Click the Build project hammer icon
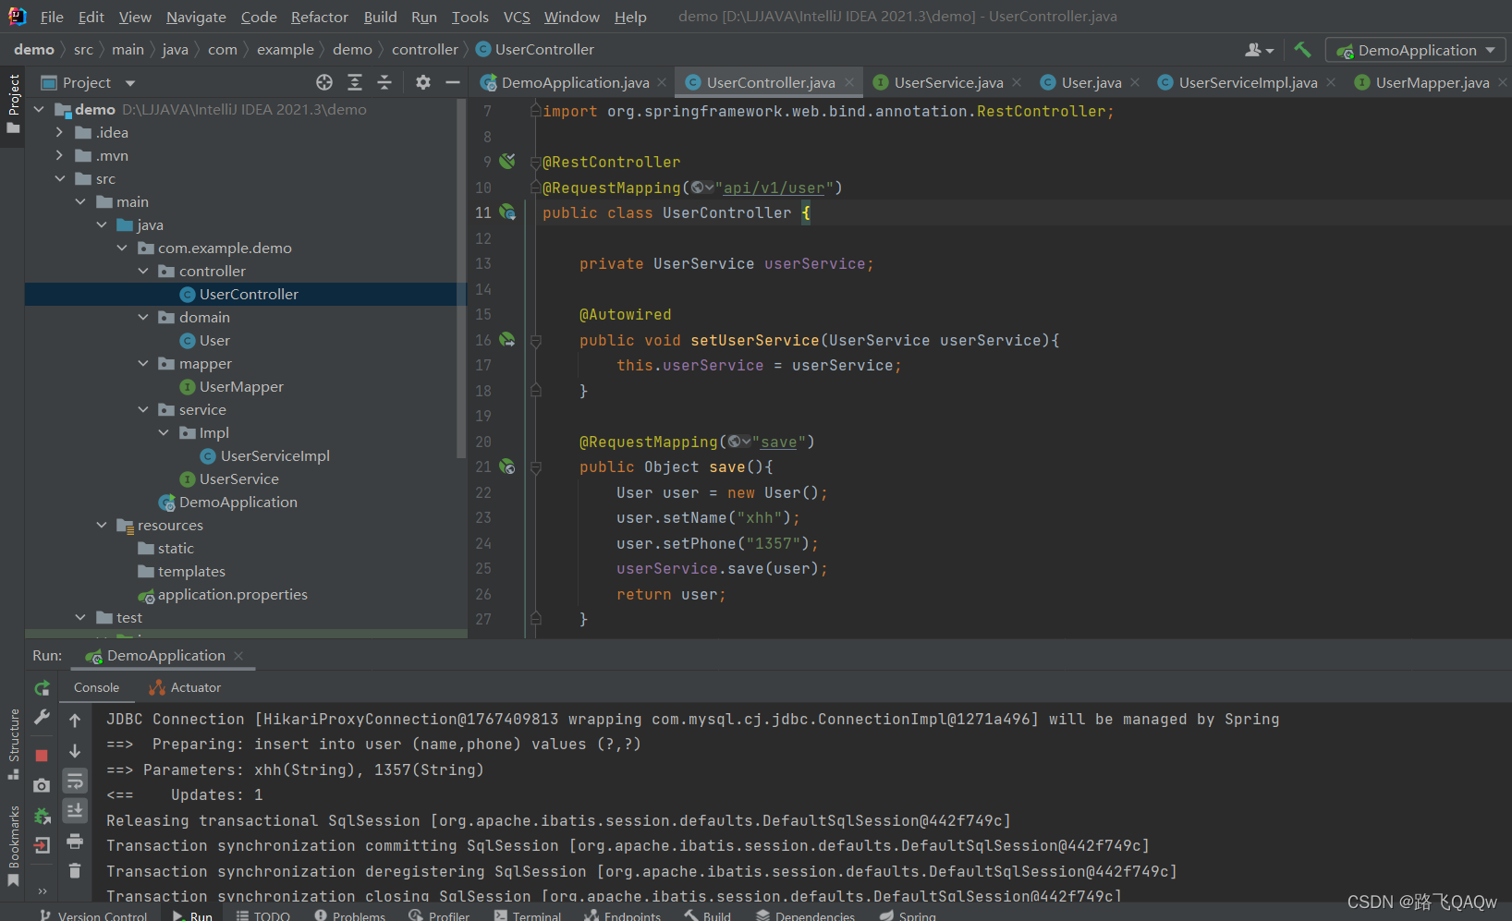The height and width of the screenshot is (921, 1512). [1302, 50]
